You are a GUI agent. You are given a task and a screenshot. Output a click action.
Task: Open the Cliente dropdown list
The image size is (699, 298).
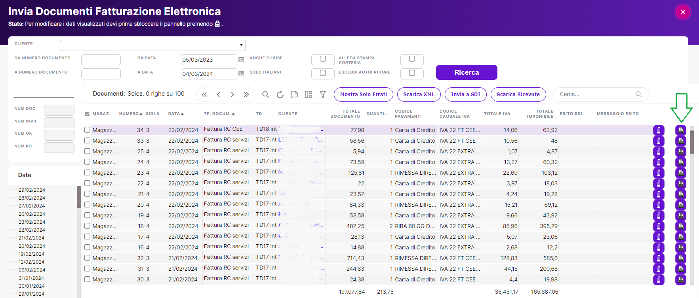[241, 45]
